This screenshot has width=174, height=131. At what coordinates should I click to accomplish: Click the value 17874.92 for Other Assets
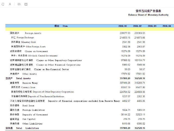coord(126,74)
